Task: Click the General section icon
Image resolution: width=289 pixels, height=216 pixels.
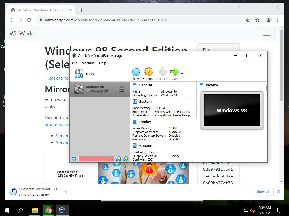Action: click(135, 85)
